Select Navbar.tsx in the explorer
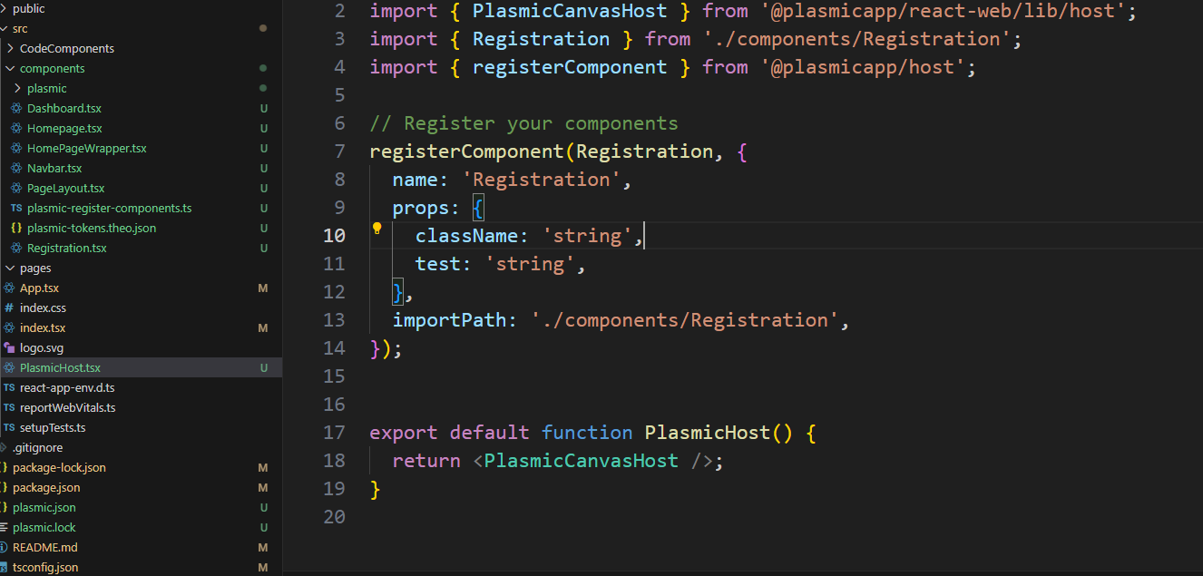Image resolution: width=1203 pixels, height=576 pixels. click(x=54, y=169)
